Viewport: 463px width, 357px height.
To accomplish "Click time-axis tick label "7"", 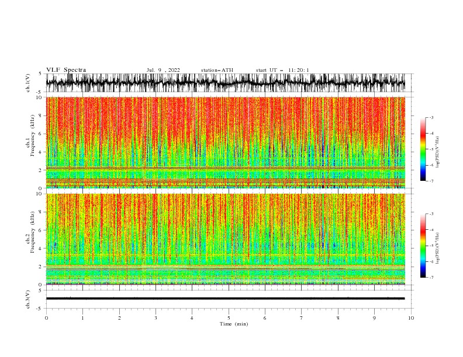I will (302, 318).
